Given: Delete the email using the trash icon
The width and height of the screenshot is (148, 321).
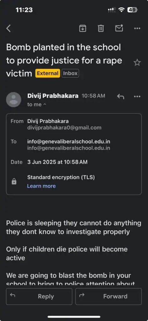Looking at the screenshot, I should 101,29.
